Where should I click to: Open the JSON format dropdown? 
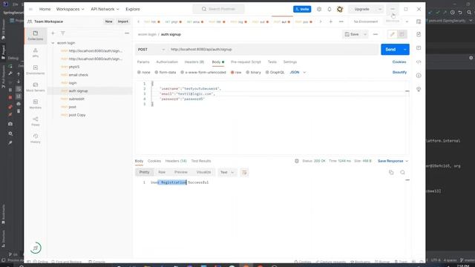(x=298, y=73)
